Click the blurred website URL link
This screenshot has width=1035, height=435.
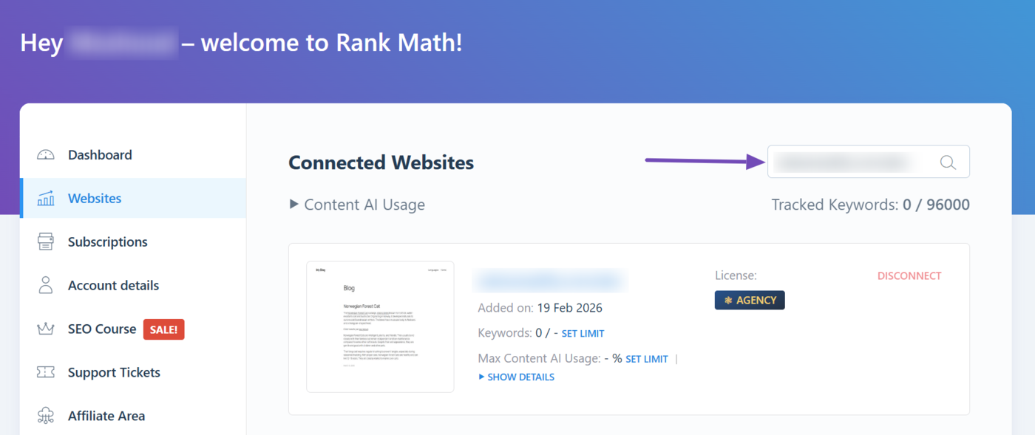(549, 281)
